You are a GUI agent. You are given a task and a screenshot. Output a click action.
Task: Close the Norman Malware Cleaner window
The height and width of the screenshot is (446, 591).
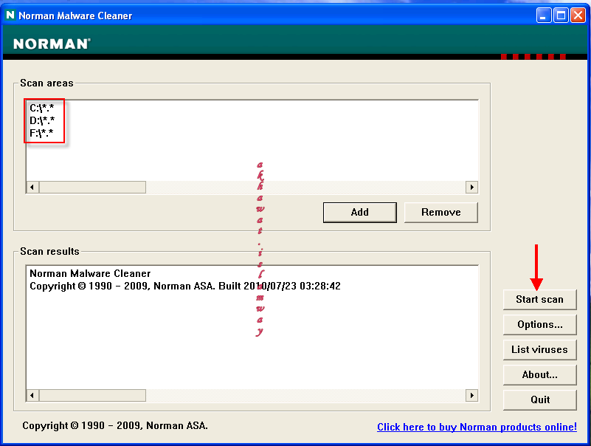tap(578, 16)
